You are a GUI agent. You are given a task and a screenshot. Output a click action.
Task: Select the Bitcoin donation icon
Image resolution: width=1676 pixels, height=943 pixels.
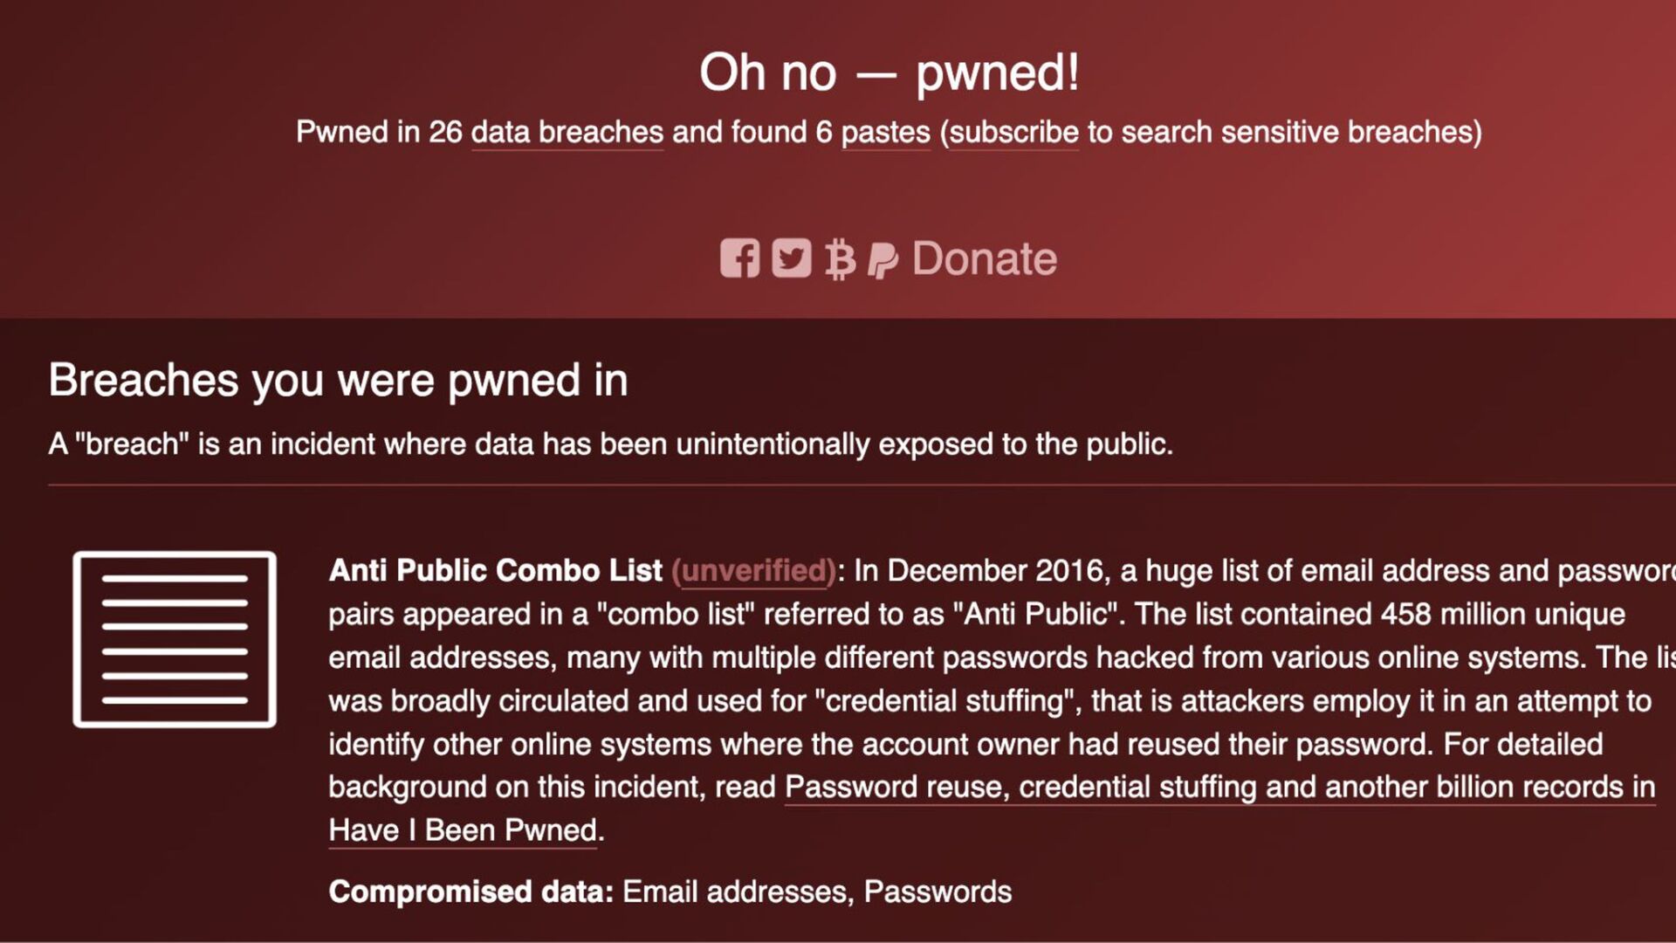coord(840,259)
